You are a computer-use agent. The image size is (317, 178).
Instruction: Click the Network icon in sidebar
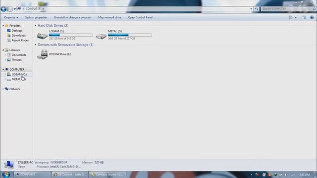click(x=6, y=89)
